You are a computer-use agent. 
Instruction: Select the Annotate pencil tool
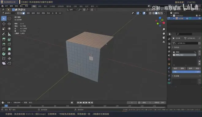click(x=4, y=34)
